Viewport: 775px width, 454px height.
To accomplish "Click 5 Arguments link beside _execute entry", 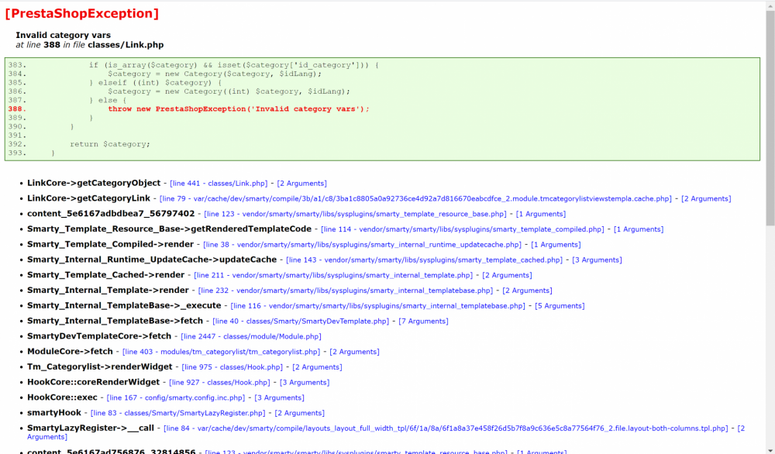I will [562, 305].
